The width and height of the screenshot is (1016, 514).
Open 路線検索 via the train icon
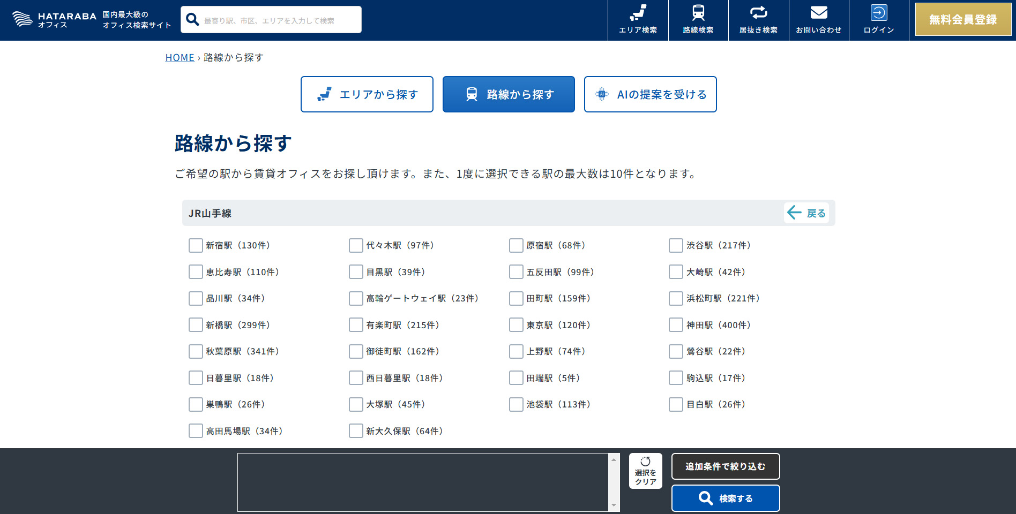(698, 13)
